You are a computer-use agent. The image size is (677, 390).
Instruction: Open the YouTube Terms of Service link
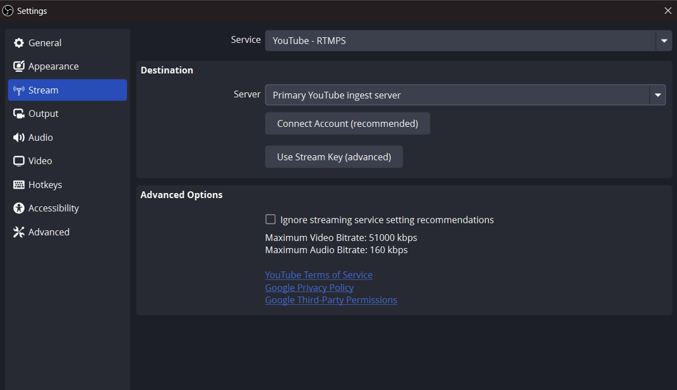(318, 275)
